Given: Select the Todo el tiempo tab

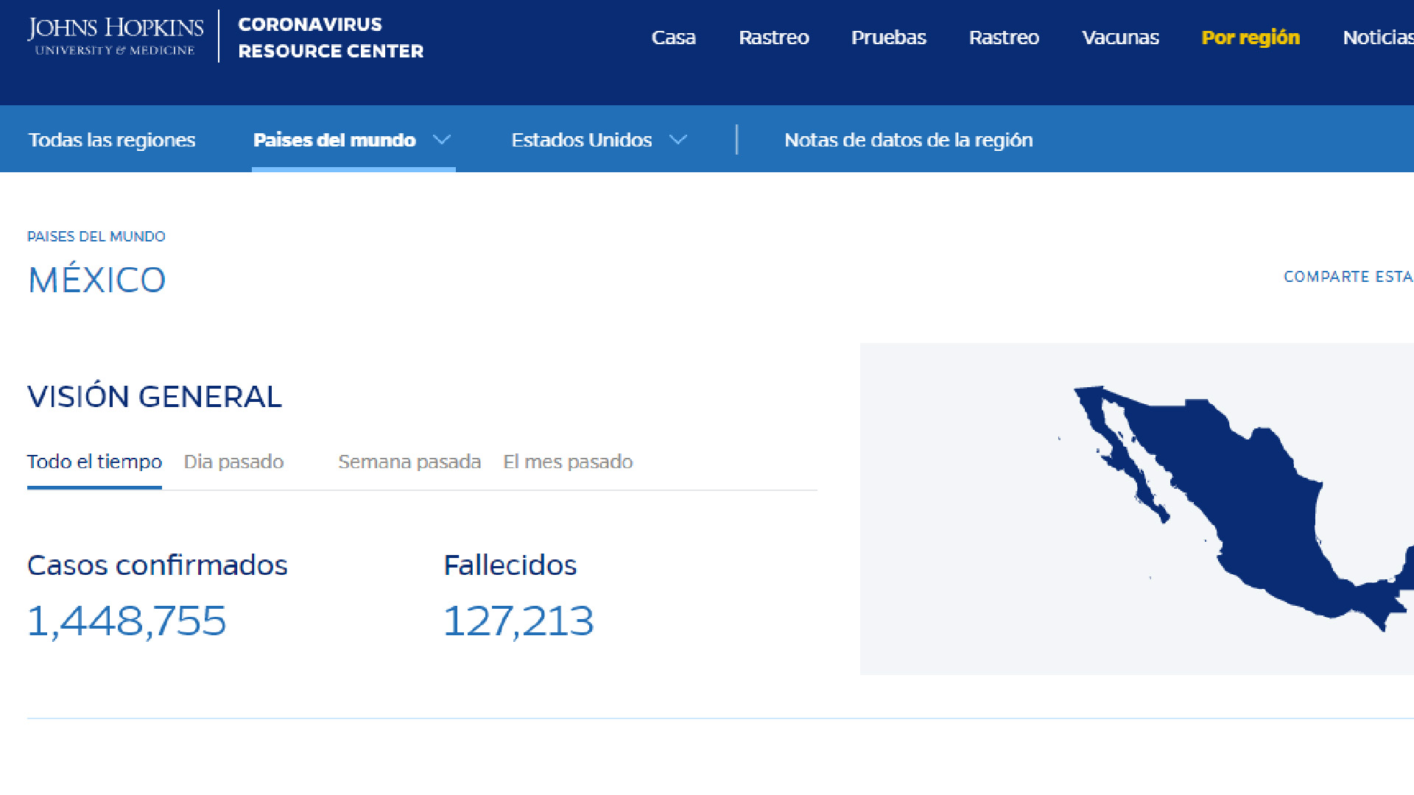Looking at the screenshot, I should click(94, 462).
